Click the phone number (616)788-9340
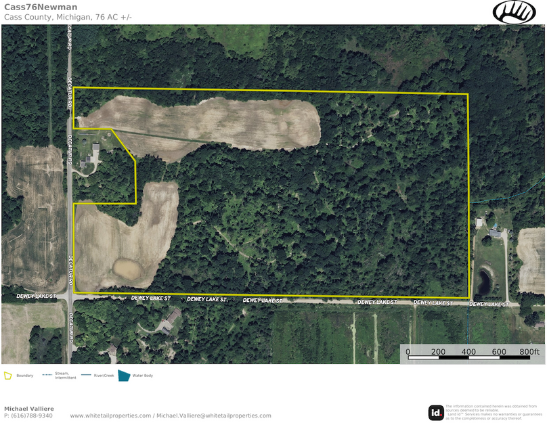The image size is (547, 423). (32, 416)
